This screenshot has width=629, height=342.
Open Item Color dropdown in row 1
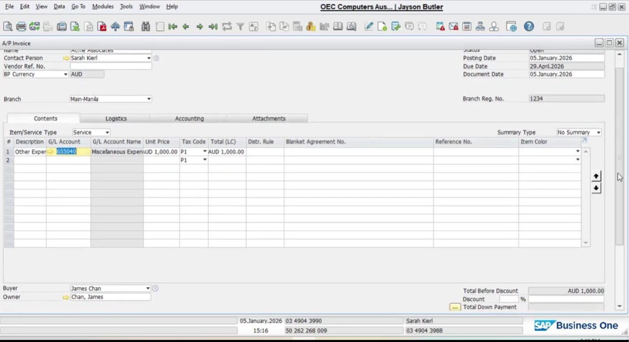click(x=578, y=151)
